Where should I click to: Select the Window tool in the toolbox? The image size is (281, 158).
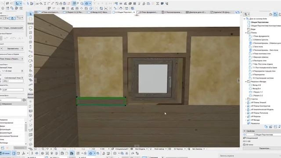pyautogui.click(x=30, y=42)
